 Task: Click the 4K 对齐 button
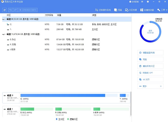[x=151, y=80]
